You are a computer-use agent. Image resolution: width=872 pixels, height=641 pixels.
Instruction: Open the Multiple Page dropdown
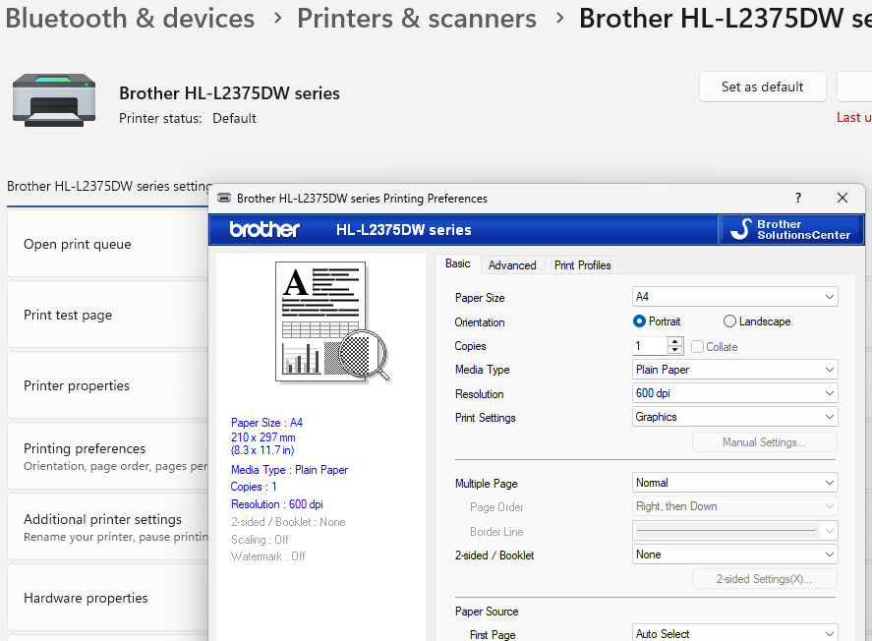734,483
